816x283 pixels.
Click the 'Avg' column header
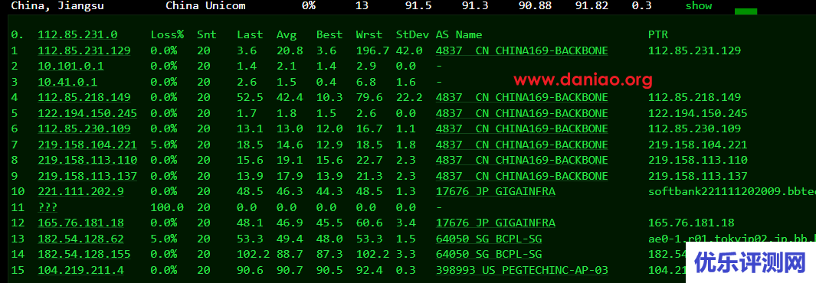click(x=287, y=34)
